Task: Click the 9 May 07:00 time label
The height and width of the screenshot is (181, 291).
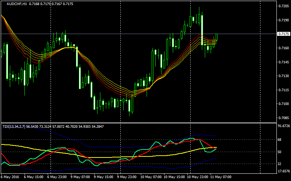Action: pos(80,177)
